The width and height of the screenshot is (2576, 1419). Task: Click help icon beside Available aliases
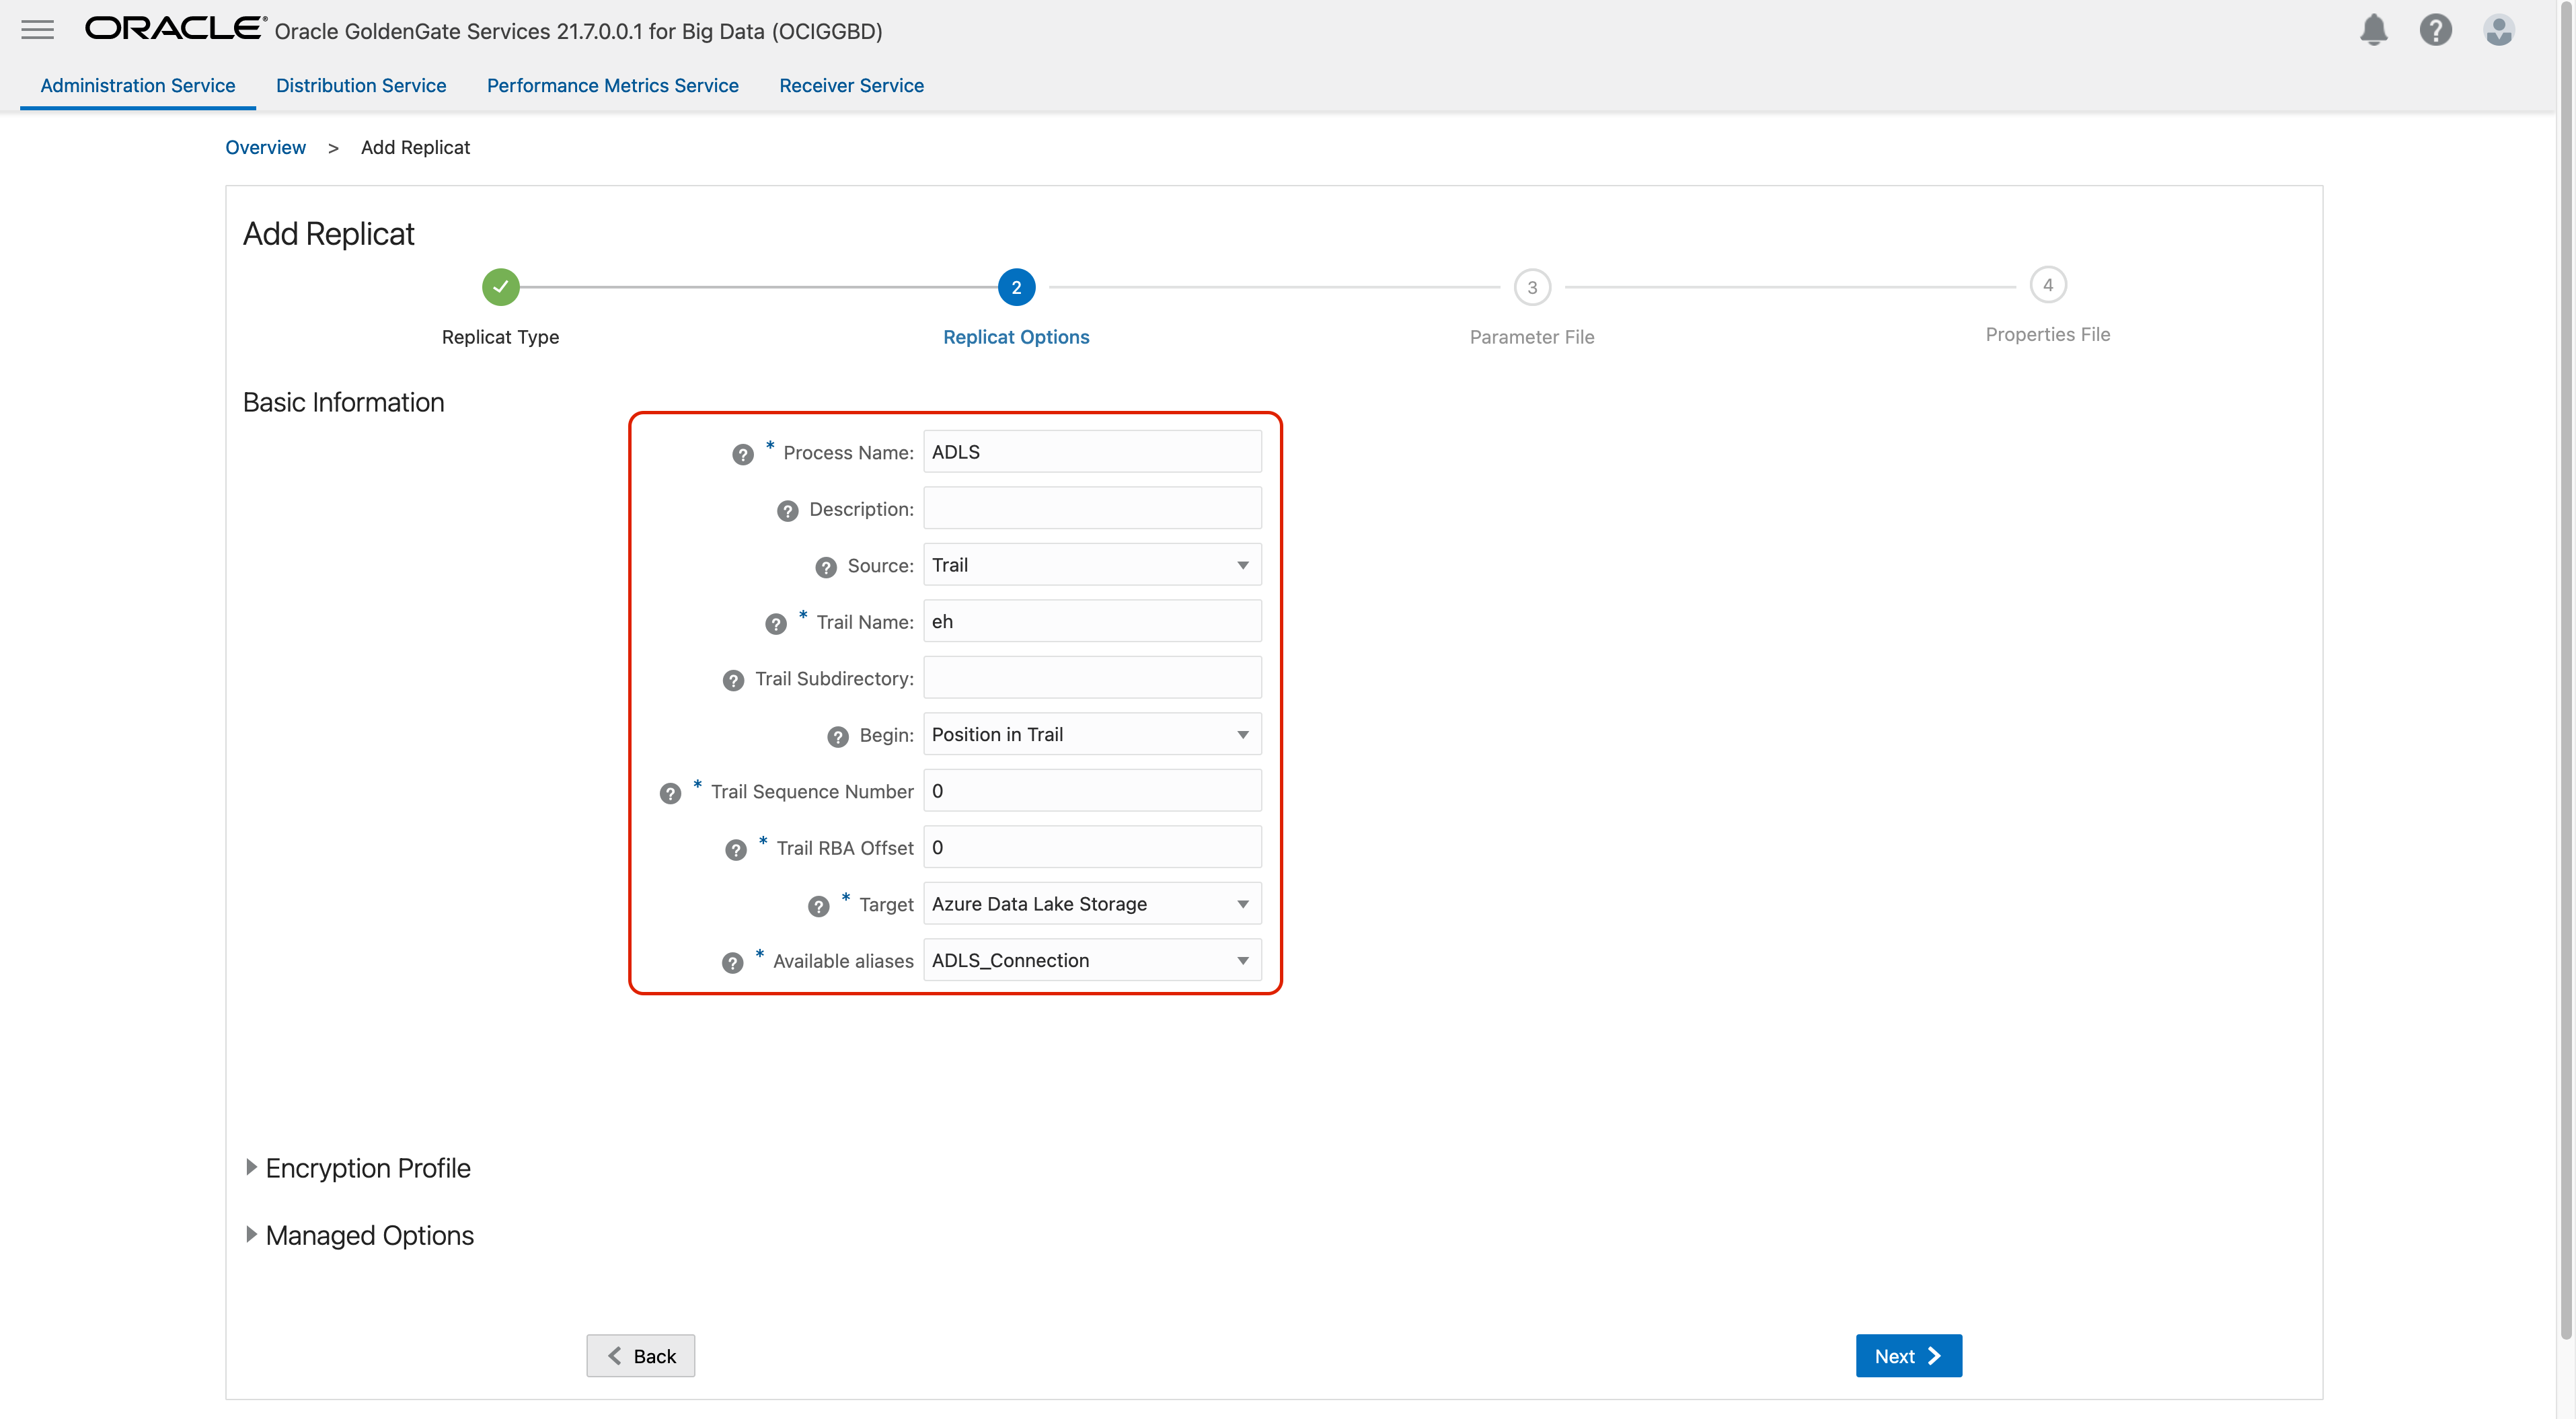732,962
